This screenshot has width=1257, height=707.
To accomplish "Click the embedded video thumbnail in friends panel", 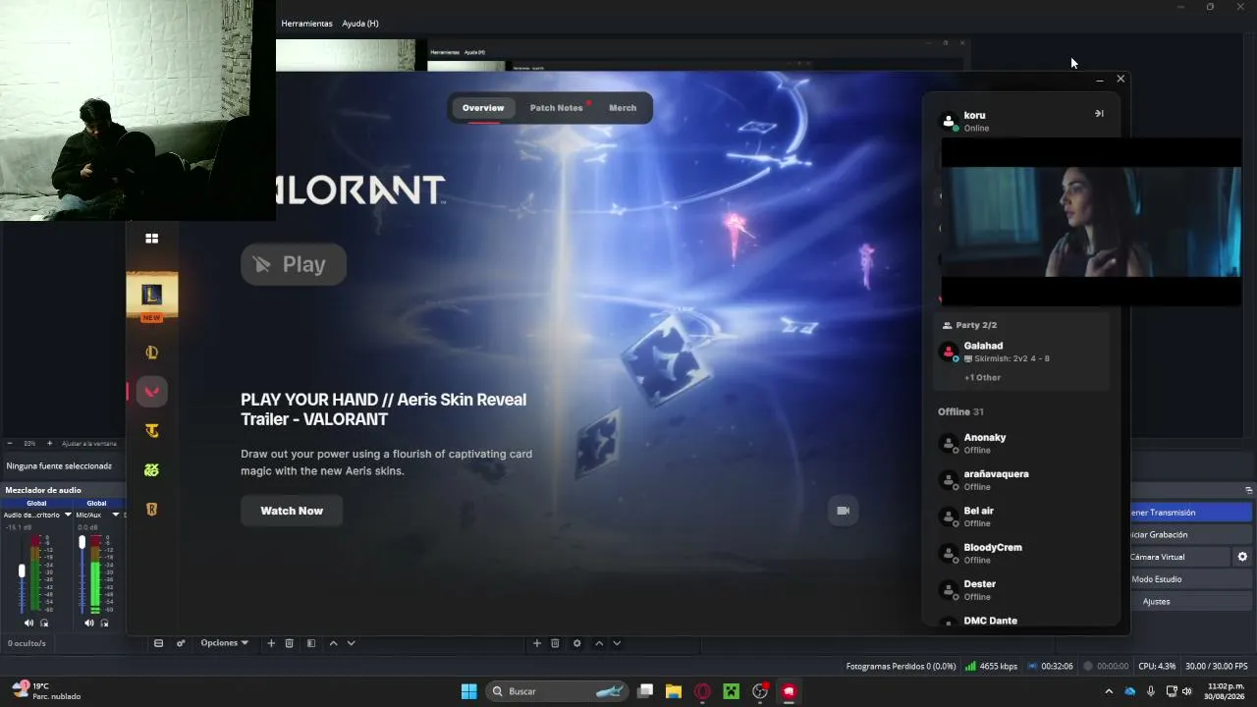I will pos(1091,222).
